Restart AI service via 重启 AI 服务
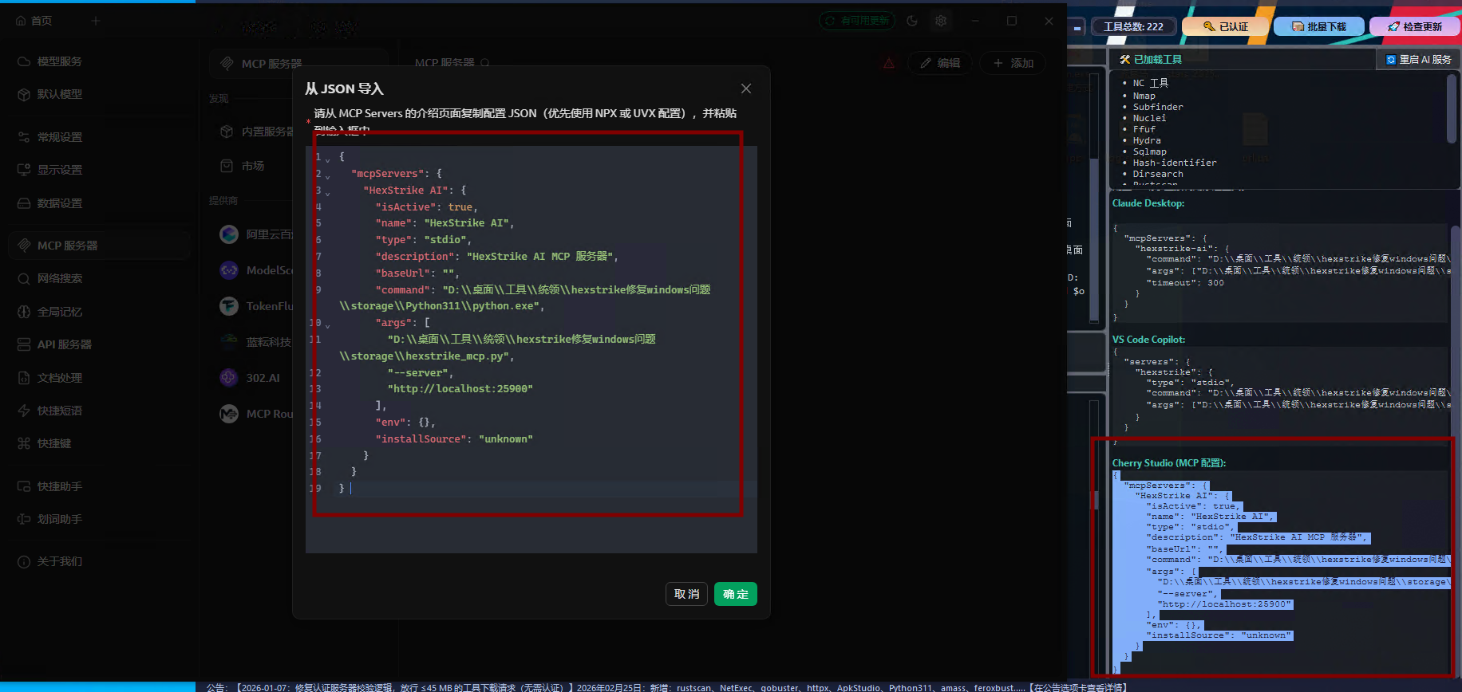The height and width of the screenshot is (692, 1462). coord(1418,59)
